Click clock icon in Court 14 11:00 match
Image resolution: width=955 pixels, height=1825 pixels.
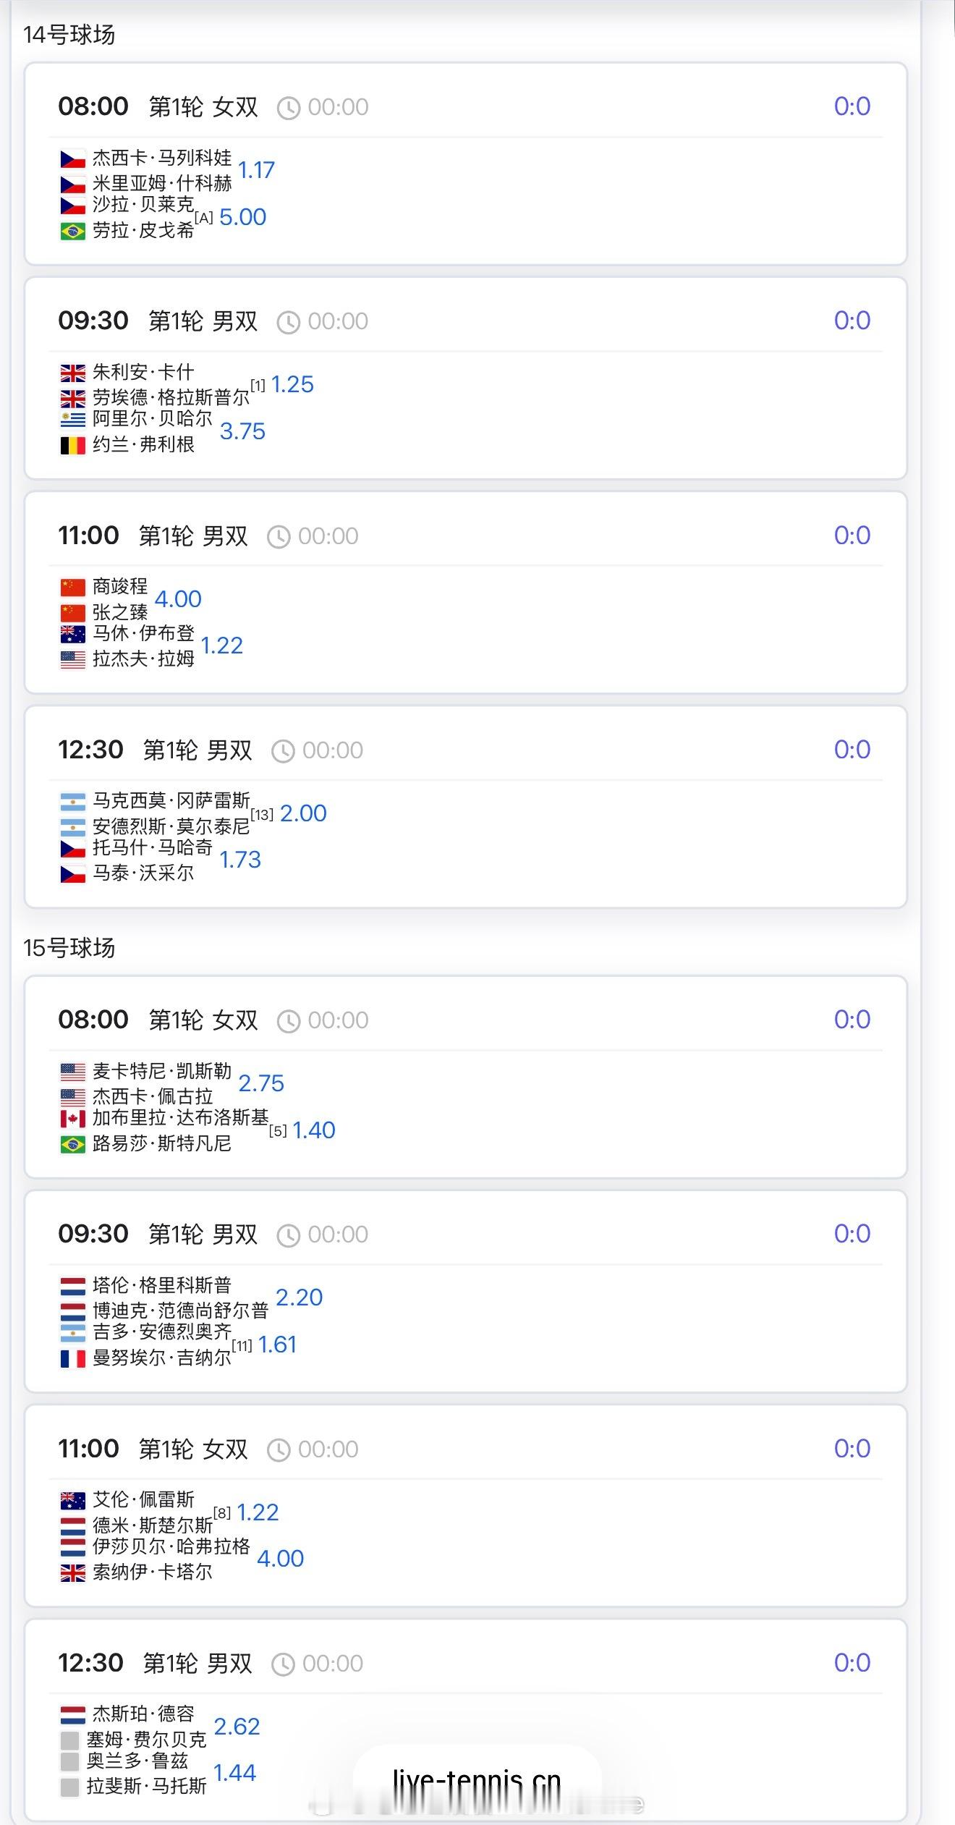click(x=279, y=537)
